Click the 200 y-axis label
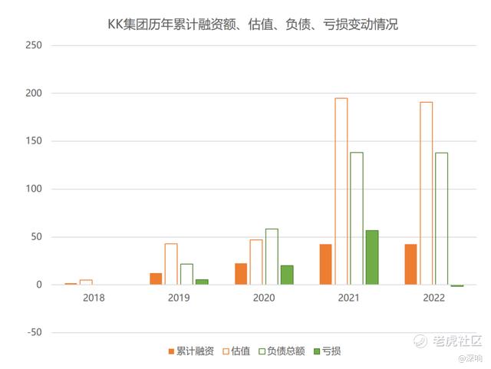491x369 pixels. click(34, 94)
